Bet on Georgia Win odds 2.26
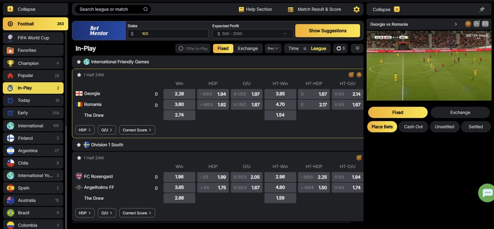The width and height of the screenshot is (494, 229). (x=179, y=94)
